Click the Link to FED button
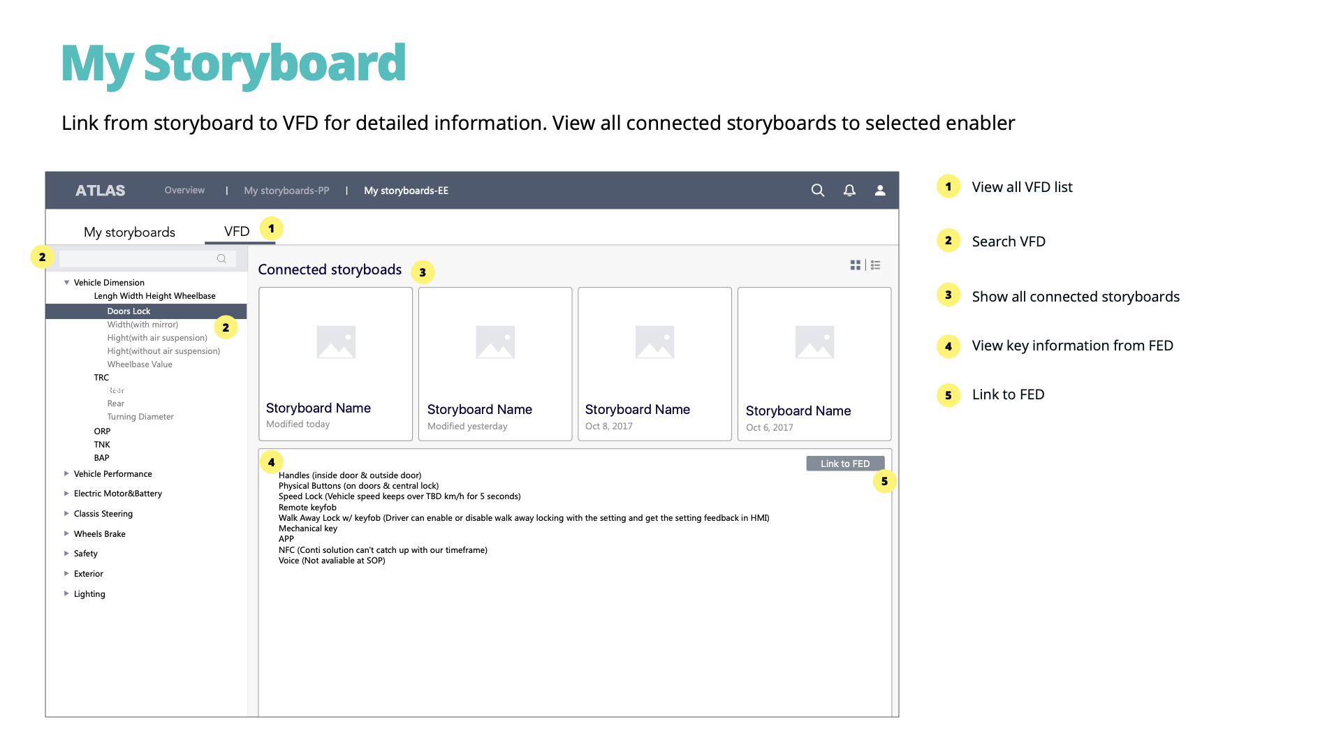 [x=845, y=463]
